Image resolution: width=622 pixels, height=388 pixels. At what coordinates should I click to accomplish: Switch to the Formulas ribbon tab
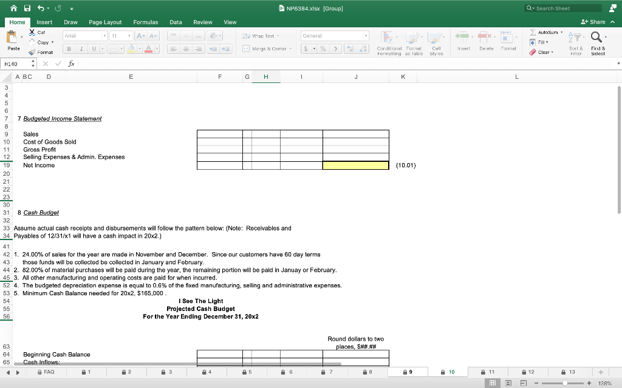(146, 22)
